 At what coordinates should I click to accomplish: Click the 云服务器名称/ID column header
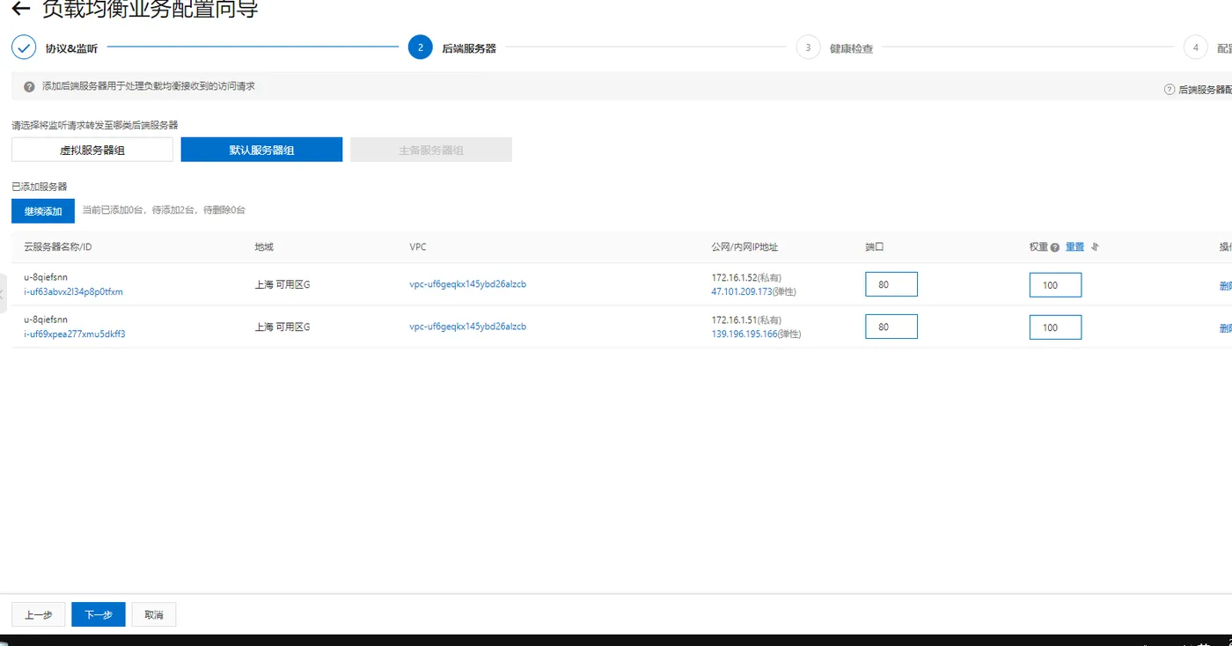58,247
